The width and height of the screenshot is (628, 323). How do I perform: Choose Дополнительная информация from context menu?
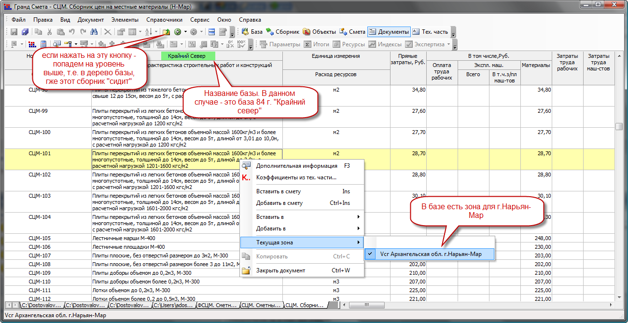click(x=296, y=166)
